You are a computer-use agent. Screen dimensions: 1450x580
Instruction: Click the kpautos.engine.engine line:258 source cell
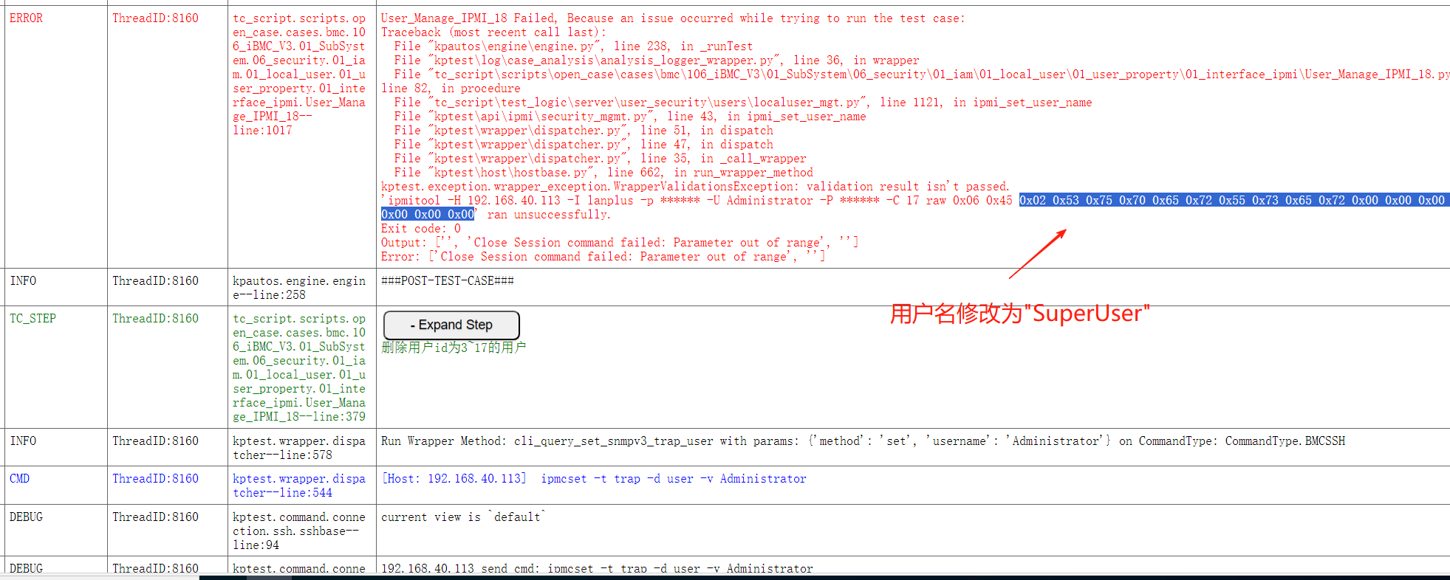click(298, 288)
